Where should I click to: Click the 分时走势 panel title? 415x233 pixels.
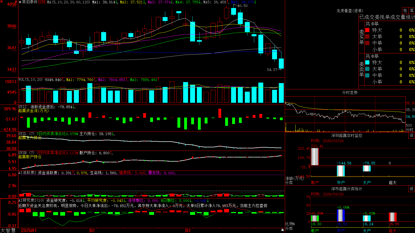coord(350,92)
